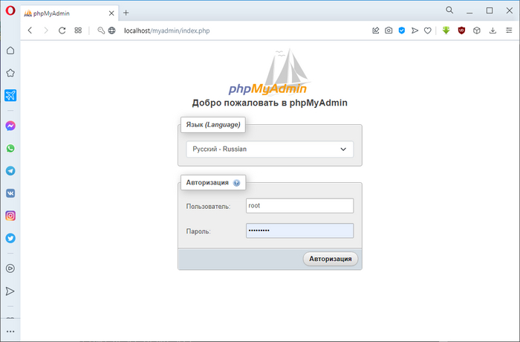The image size is (520, 342).
Task: Open the edit/share page icon in address bar
Action: pyautogui.click(x=375, y=30)
